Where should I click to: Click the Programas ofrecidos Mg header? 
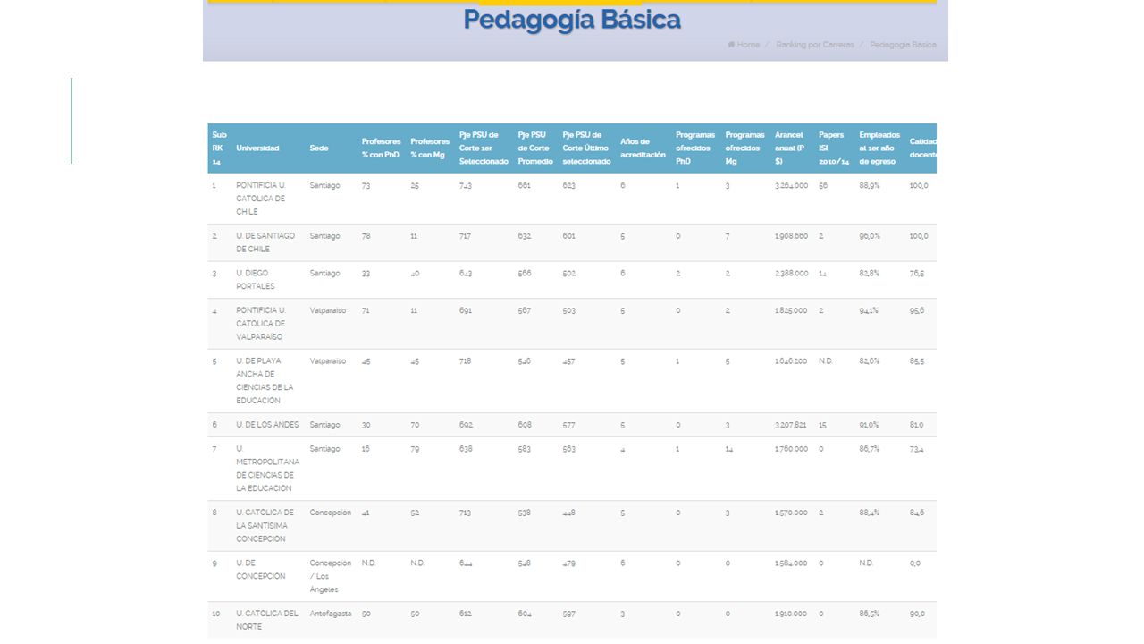pos(745,148)
